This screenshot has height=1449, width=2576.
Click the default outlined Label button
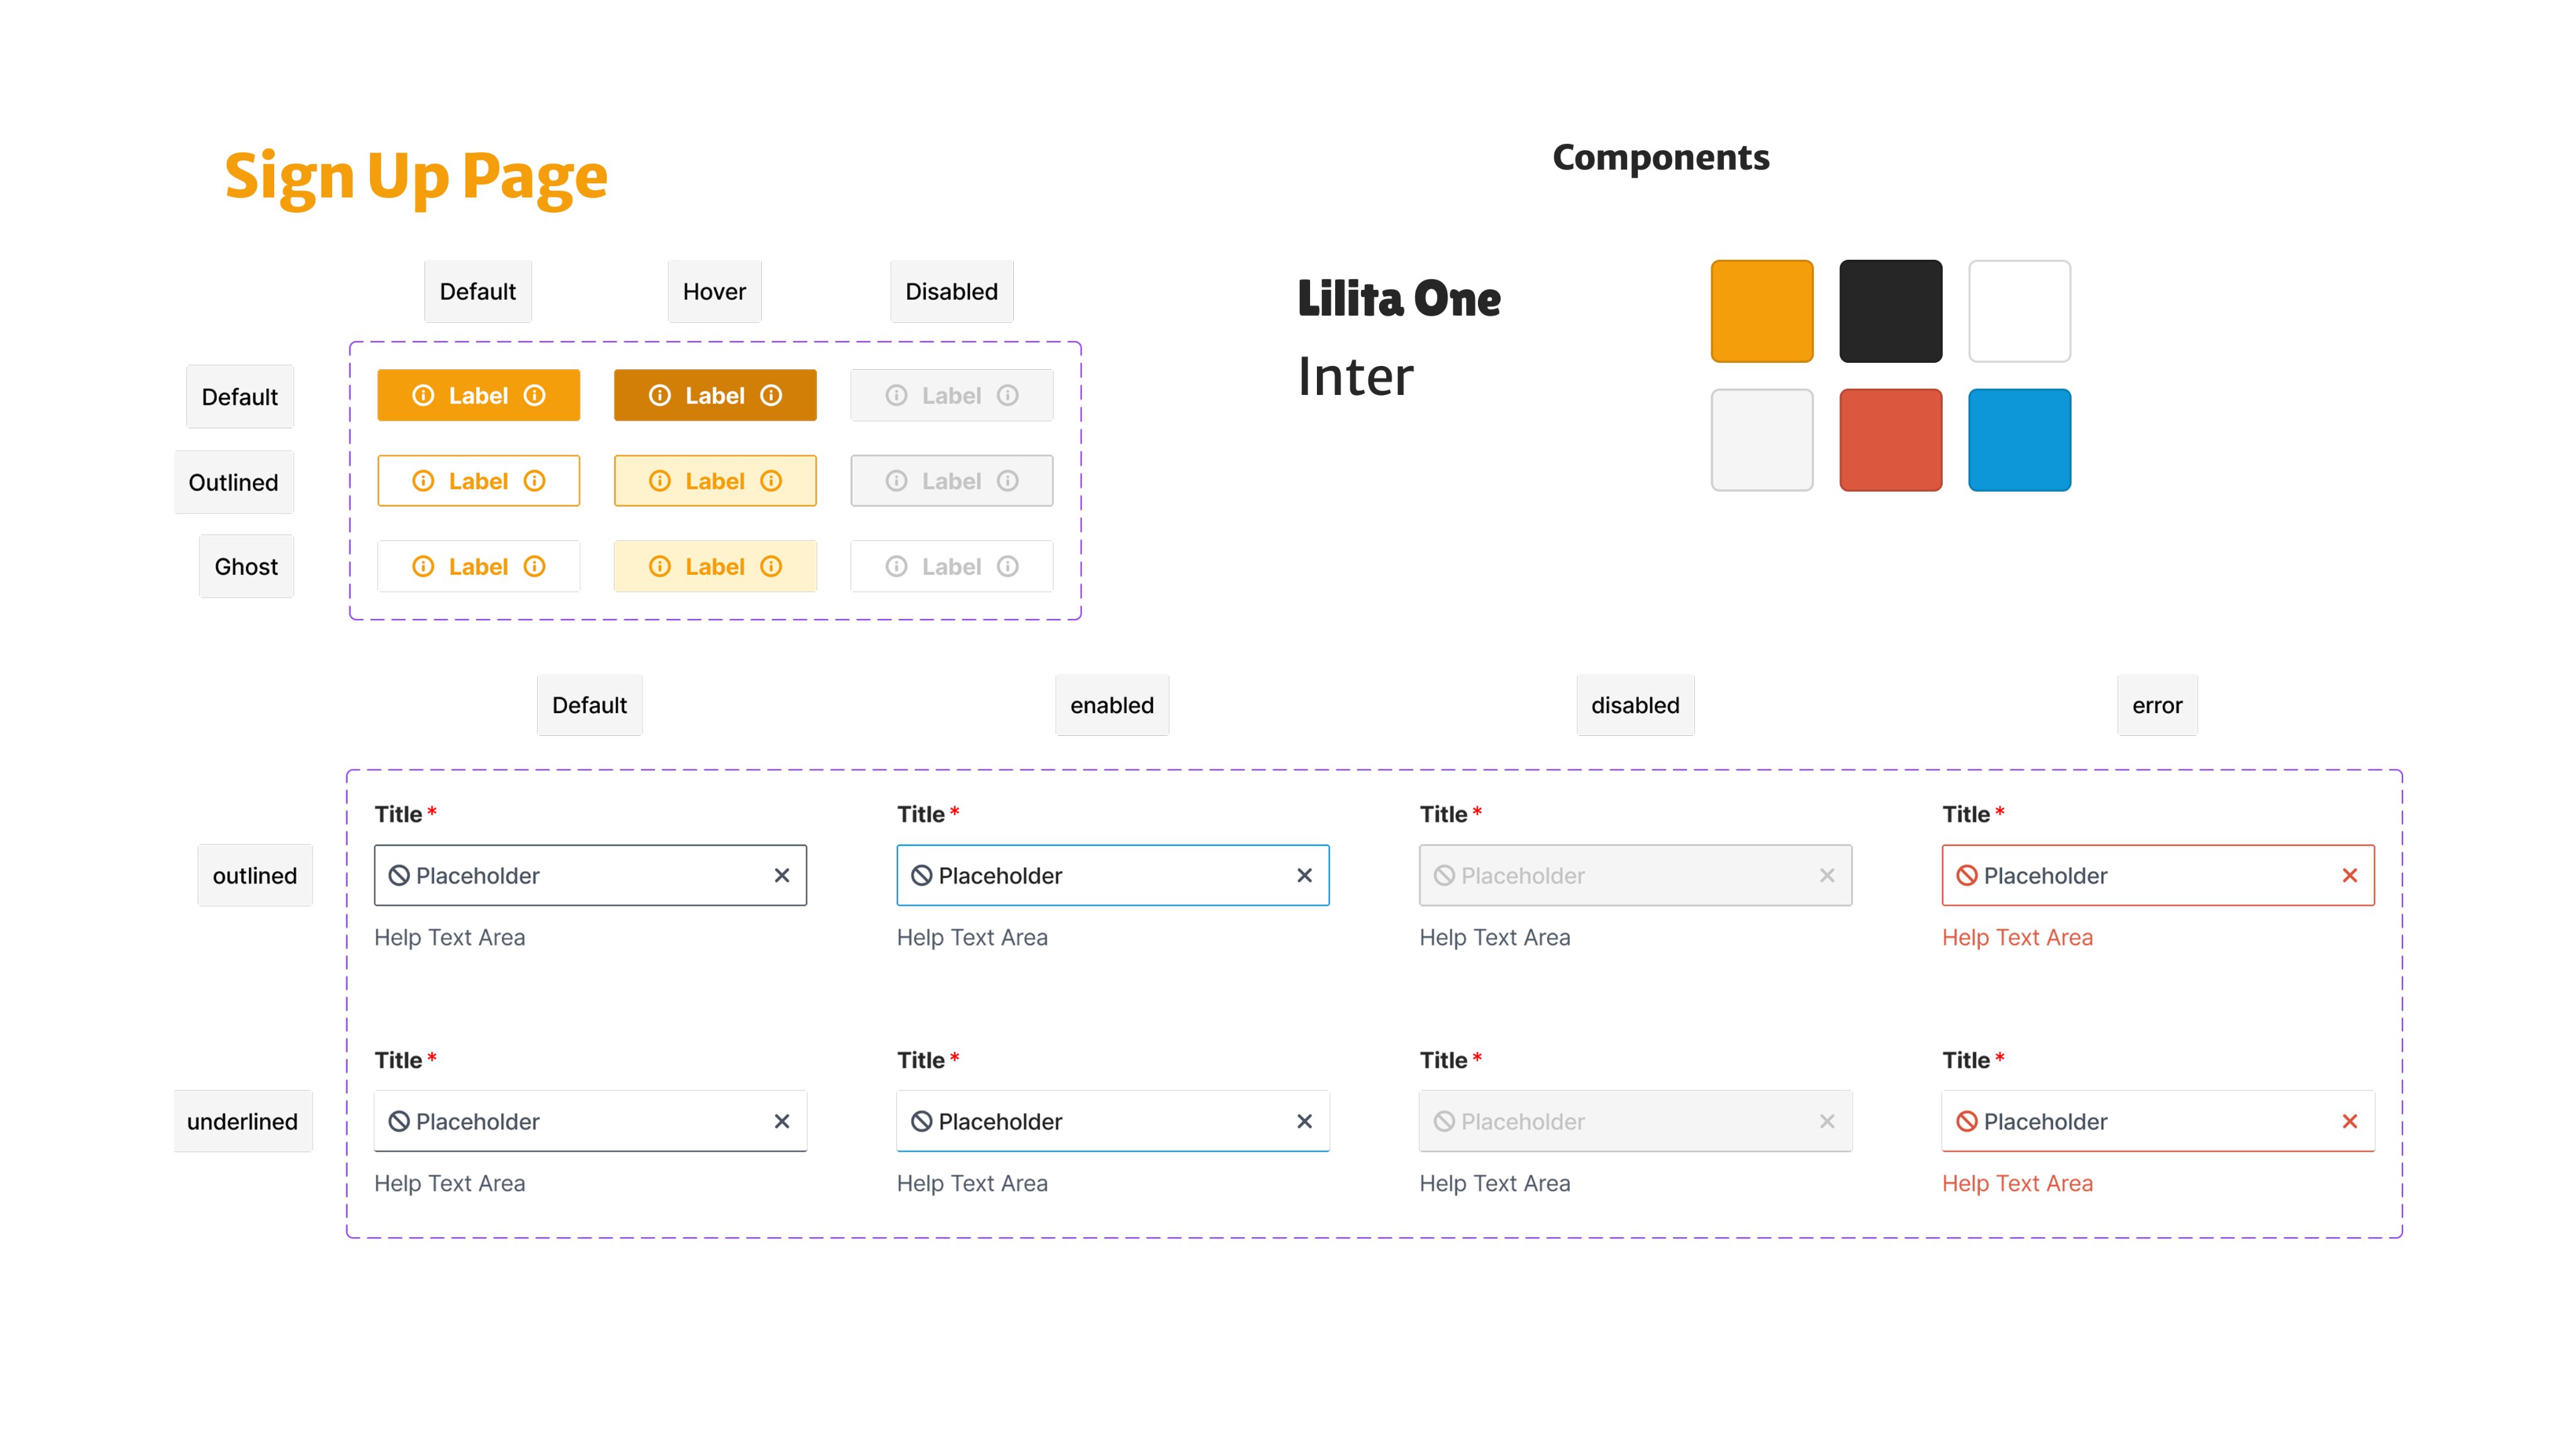[478, 481]
